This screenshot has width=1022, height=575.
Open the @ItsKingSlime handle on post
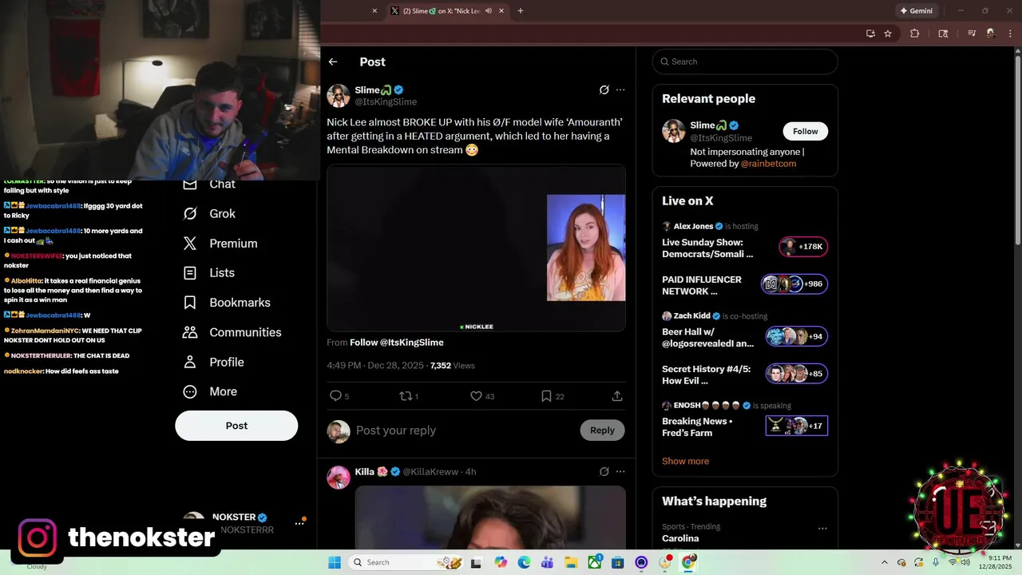[x=386, y=102]
